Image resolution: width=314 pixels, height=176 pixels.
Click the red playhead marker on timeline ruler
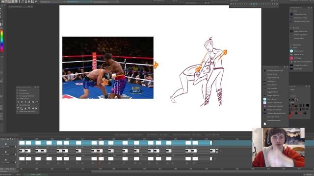(x=99, y=139)
